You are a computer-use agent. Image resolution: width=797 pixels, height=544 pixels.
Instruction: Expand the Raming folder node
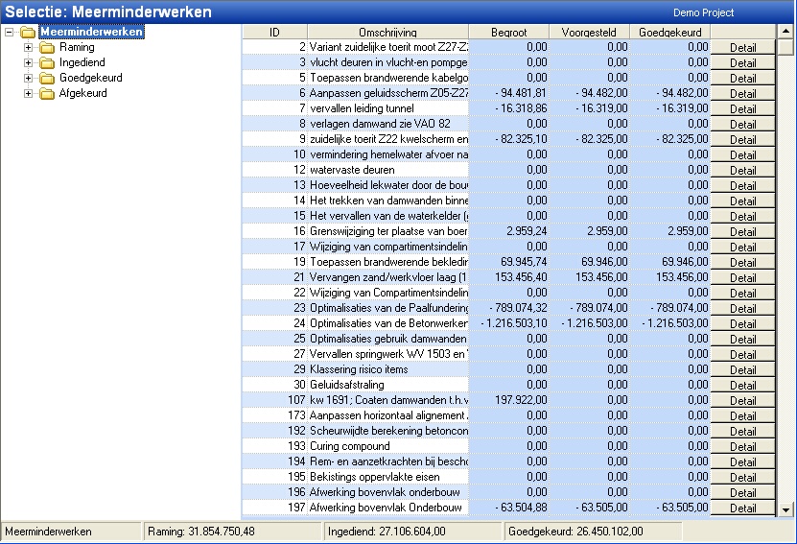click(x=29, y=47)
